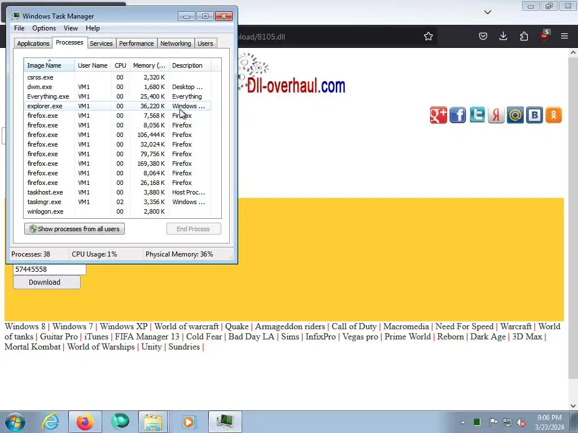Click the Google Plus share icon
Screen dimensions: 578x433
pyautogui.click(x=438, y=115)
